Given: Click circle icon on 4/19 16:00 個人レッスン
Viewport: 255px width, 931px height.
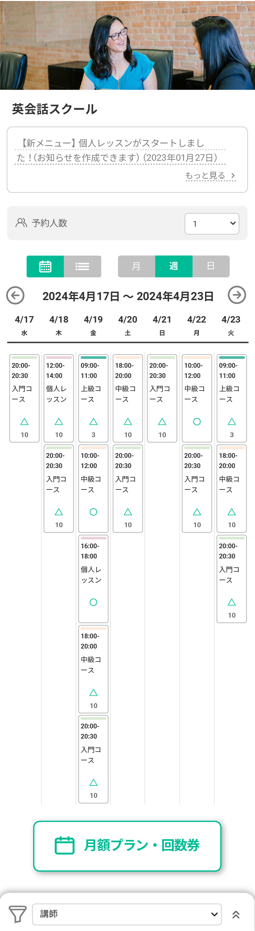Looking at the screenshot, I should coord(93,602).
